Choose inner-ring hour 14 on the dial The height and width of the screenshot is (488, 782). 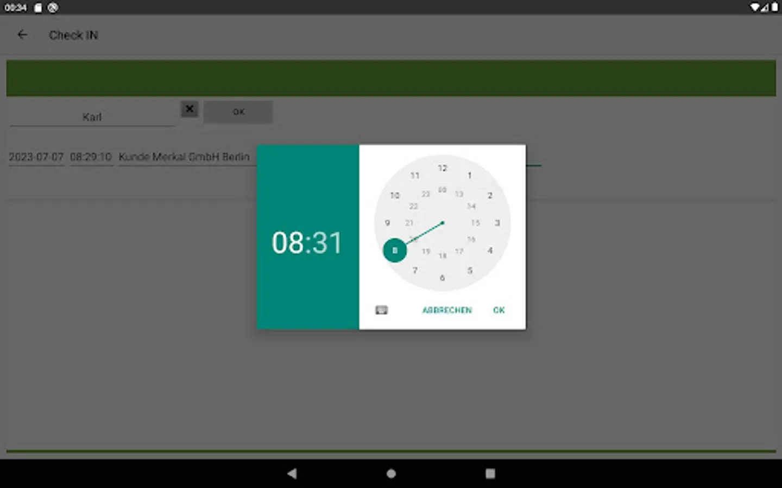click(x=471, y=206)
